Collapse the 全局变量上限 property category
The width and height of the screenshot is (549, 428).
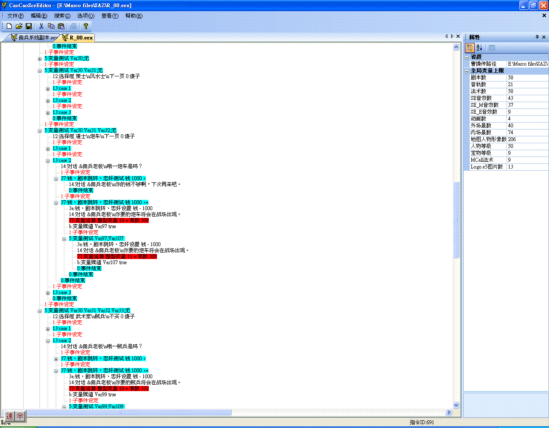467,71
